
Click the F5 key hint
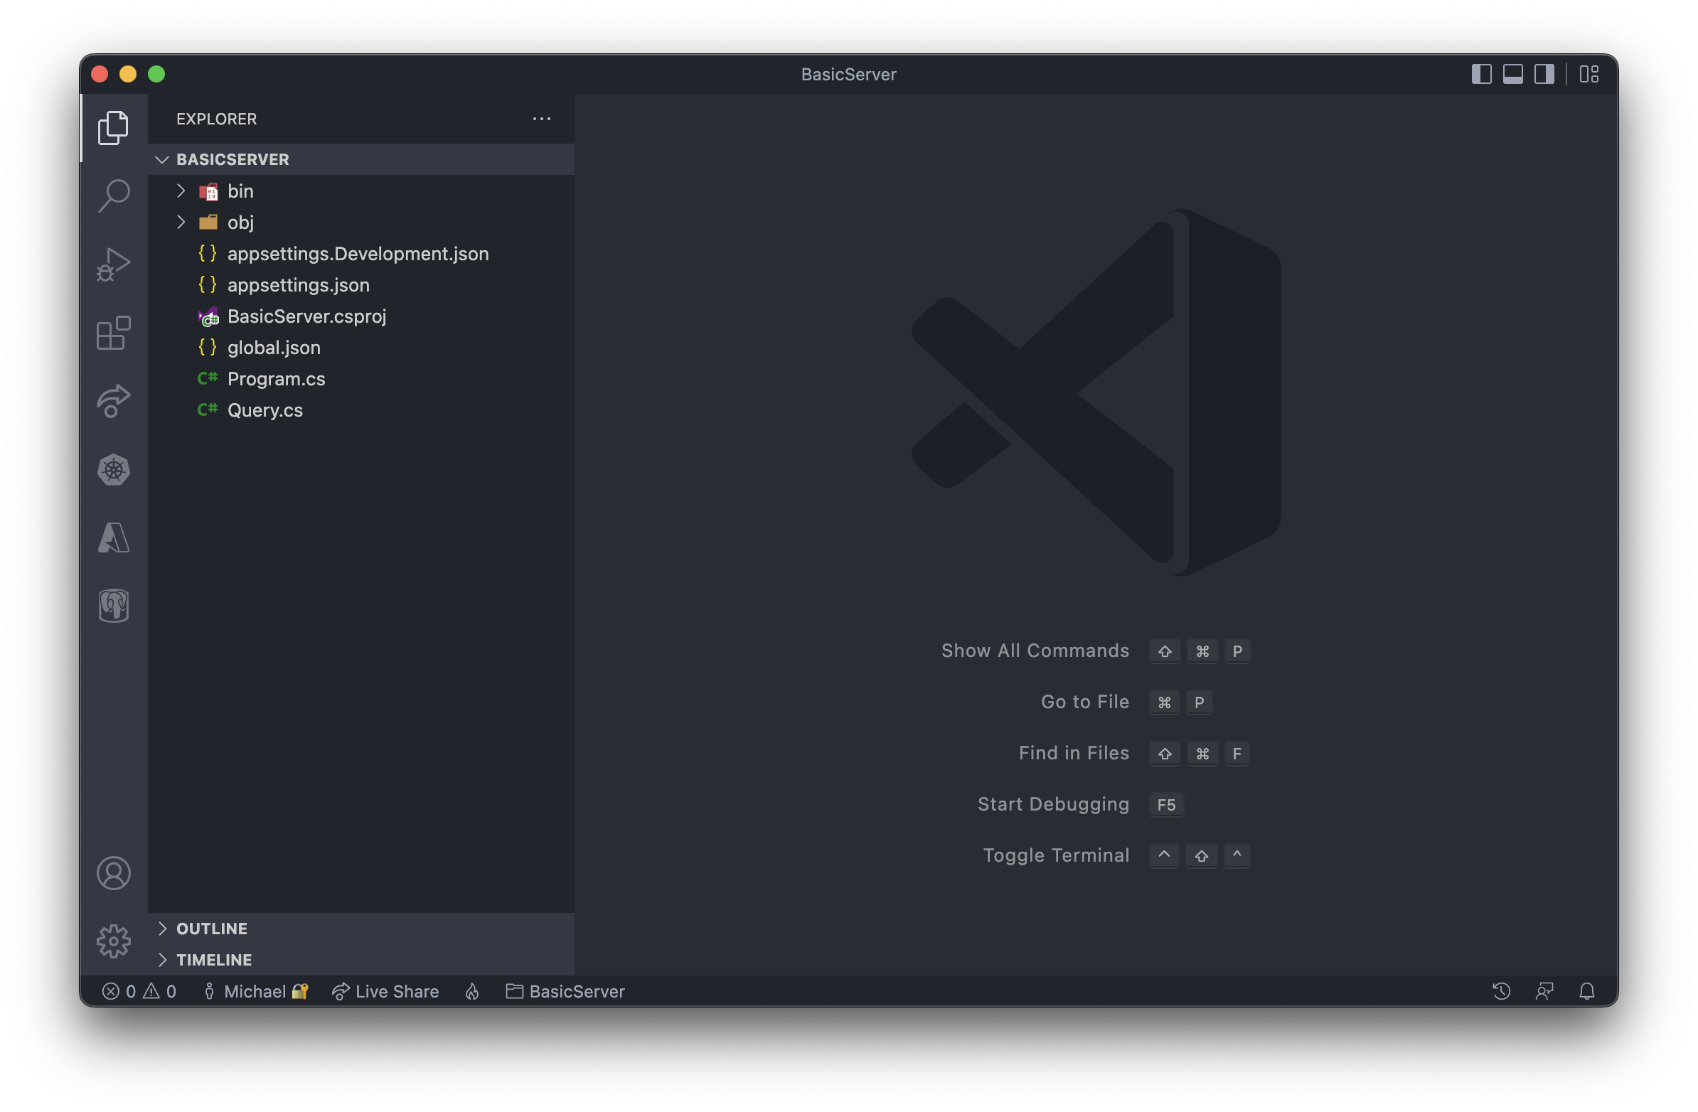click(x=1166, y=806)
